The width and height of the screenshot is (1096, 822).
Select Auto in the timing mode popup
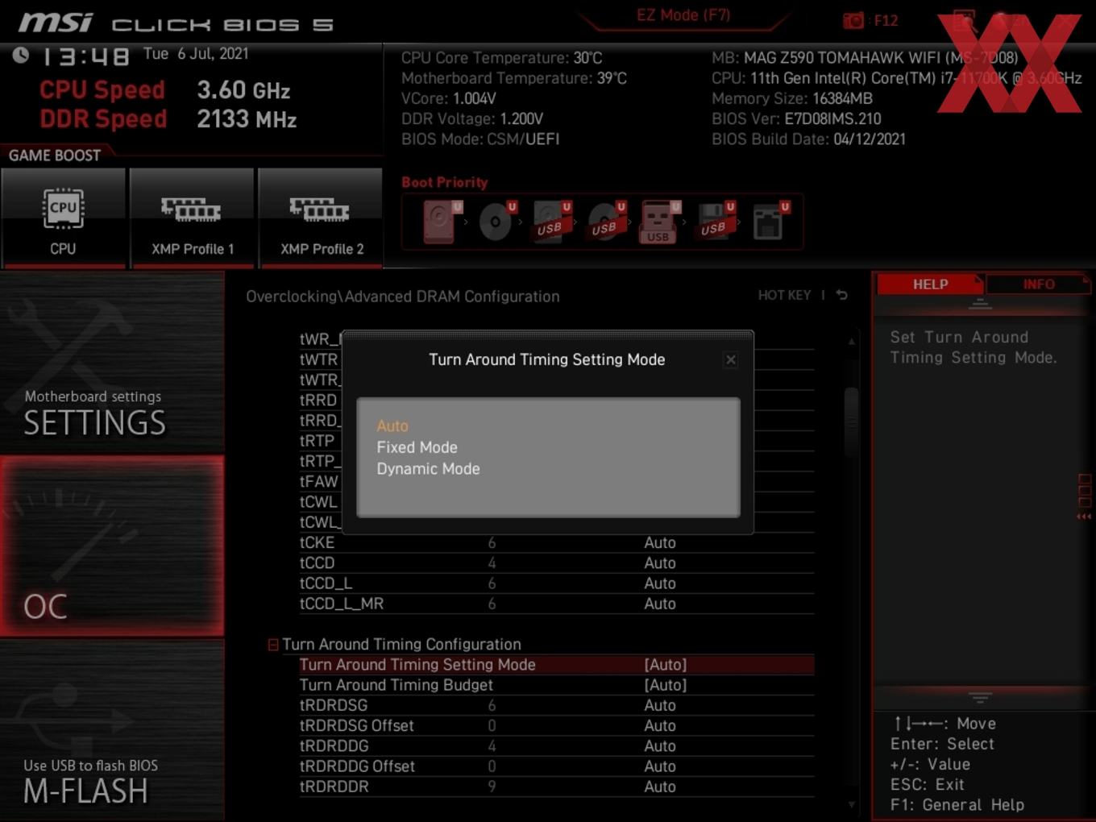tap(392, 426)
